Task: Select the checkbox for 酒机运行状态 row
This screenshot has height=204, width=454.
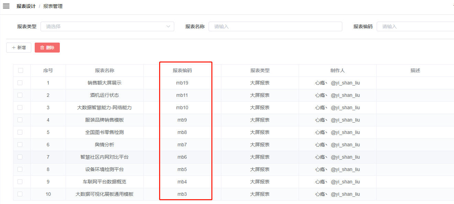Action: (x=20, y=95)
